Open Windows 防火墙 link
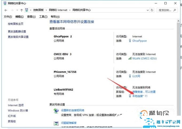182x129 pixels. 18,111
